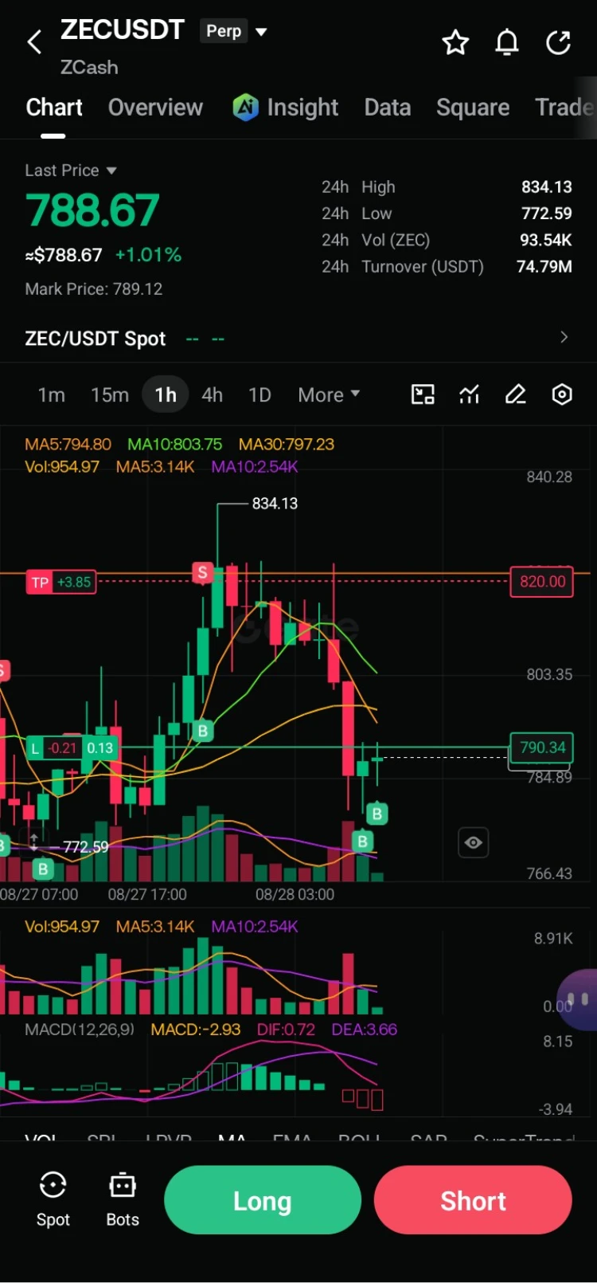Open price alerts via the bell icon
The height and width of the screenshot is (1283, 597).
[x=507, y=42]
